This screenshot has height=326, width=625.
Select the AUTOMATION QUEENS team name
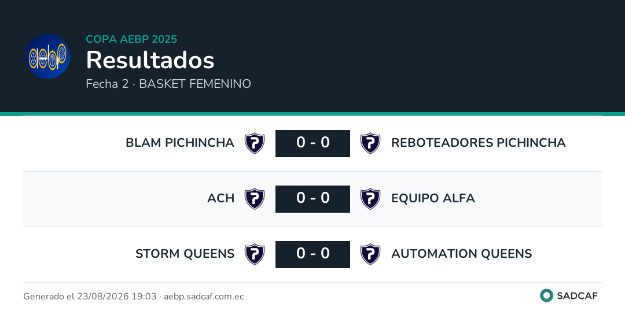coord(462,254)
